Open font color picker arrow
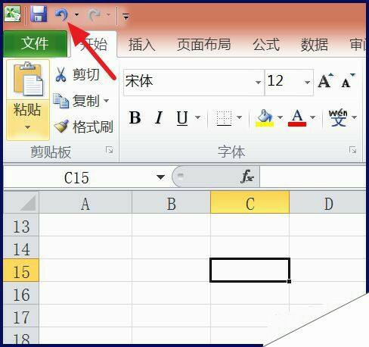This screenshot has height=347, width=369. 313,117
